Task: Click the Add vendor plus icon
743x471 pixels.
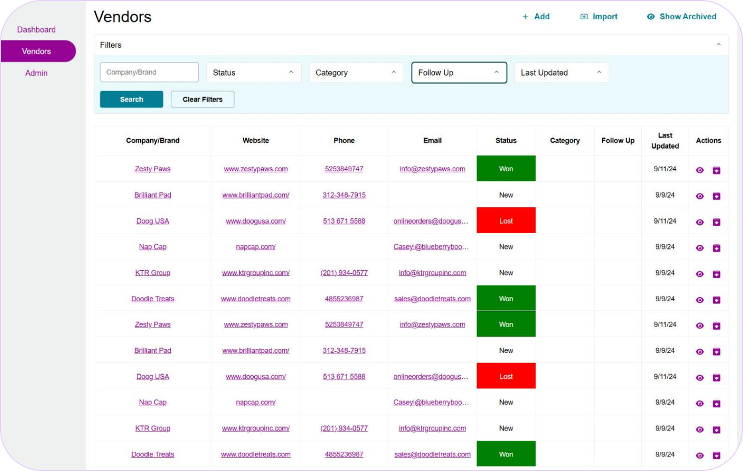Action: pyautogui.click(x=525, y=17)
